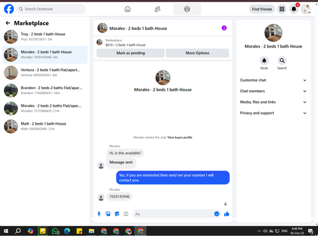The width and height of the screenshot is (318, 236).
Task: Open the Menu grid icon
Action: [x=282, y=9]
